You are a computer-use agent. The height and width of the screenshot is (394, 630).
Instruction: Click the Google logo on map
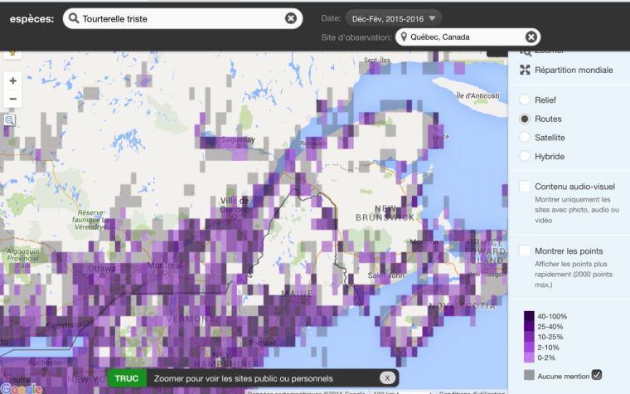[21, 387]
